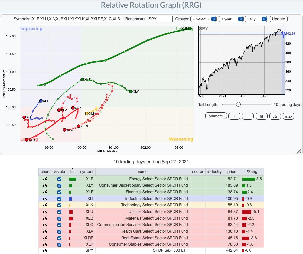Click the fit button

(261, 116)
